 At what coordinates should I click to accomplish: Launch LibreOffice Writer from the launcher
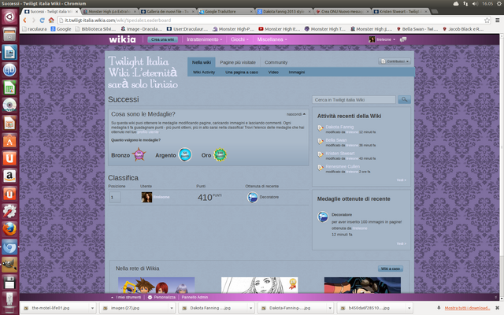(9, 52)
